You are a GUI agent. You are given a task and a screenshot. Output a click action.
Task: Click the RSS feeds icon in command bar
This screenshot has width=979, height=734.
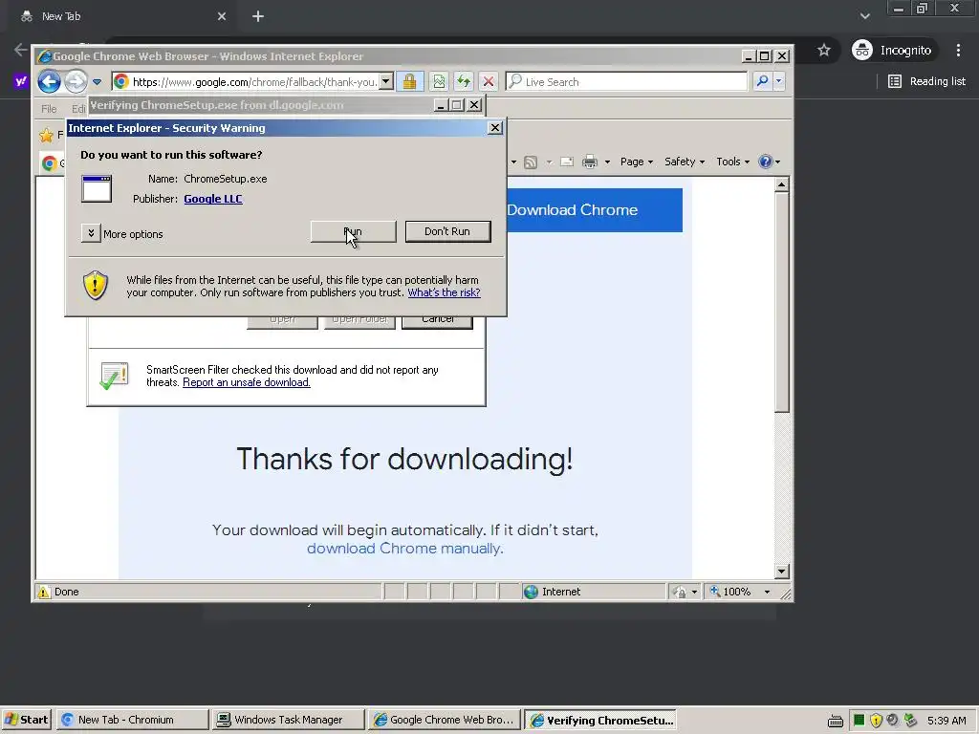pos(531,162)
